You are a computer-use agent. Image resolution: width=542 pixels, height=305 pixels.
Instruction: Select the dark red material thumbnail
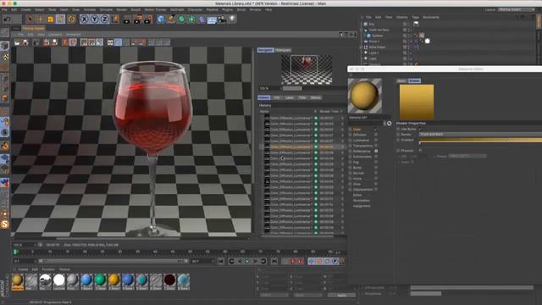click(x=169, y=280)
